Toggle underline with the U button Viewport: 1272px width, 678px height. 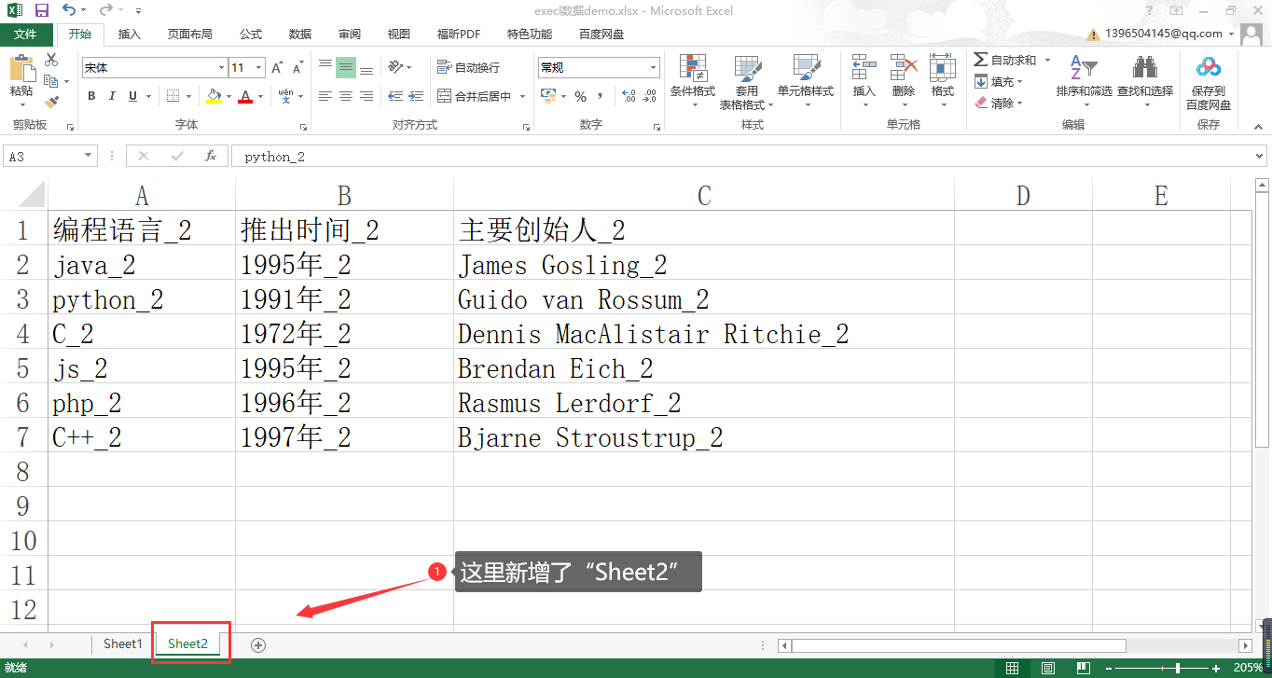click(132, 96)
